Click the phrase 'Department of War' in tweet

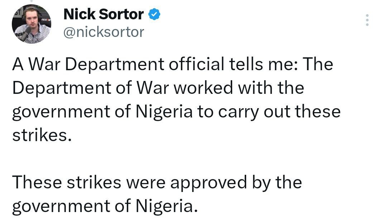(91, 88)
